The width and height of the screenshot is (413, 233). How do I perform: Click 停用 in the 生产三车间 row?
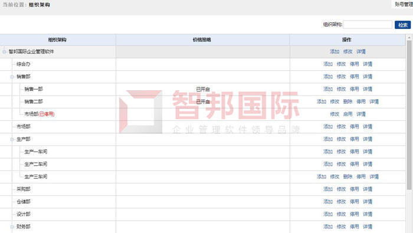[x=361, y=176]
